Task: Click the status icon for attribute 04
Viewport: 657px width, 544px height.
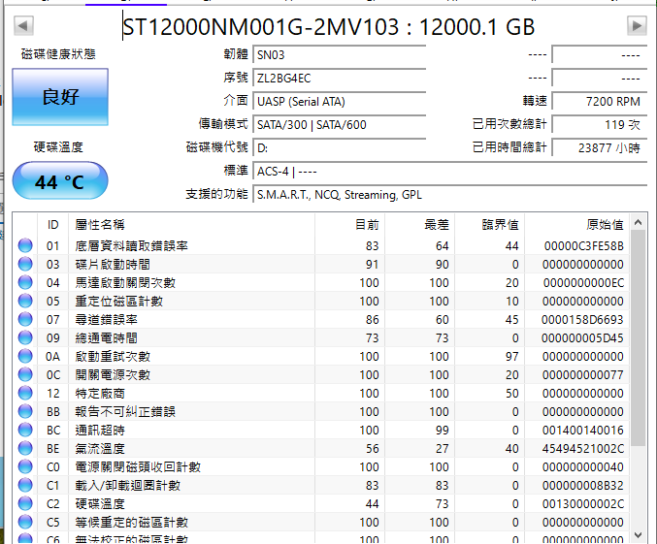Action: pos(25,282)
